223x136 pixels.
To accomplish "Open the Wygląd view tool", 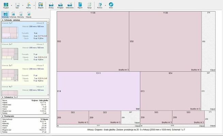I will 5,5.
